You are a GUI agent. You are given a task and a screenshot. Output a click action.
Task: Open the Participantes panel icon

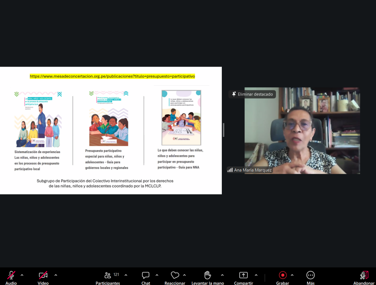108,275
